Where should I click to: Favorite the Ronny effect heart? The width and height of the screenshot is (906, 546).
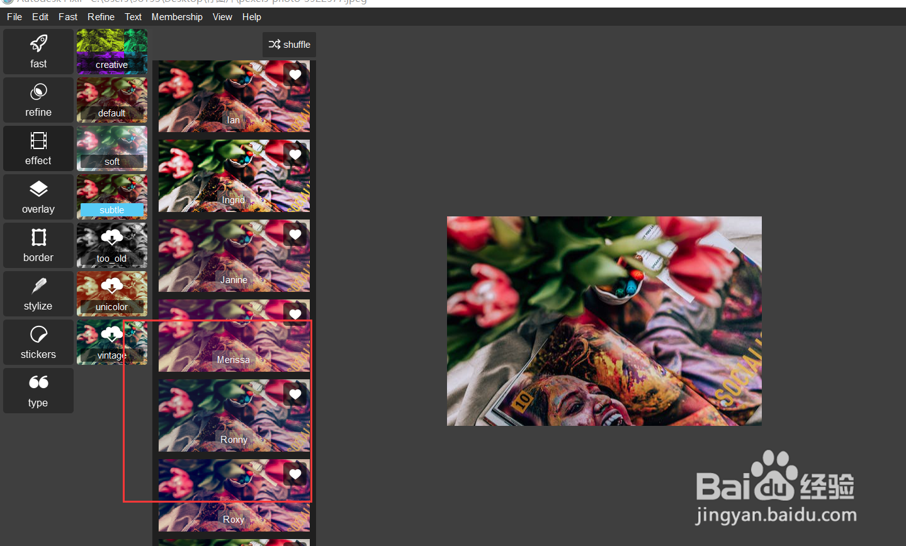pyautogui.click(x=295, y=394)
